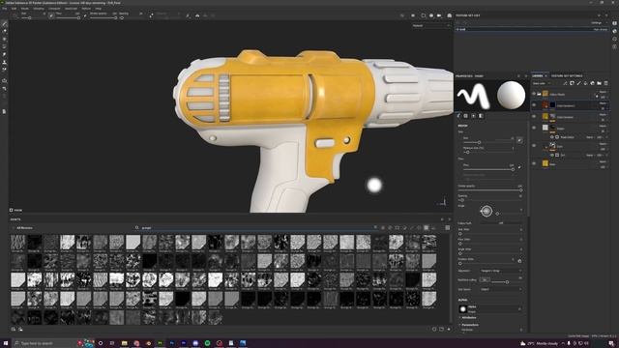Expand Parameters section under Alpha
The width and height of the screenshot is (619, 348).
469,325
